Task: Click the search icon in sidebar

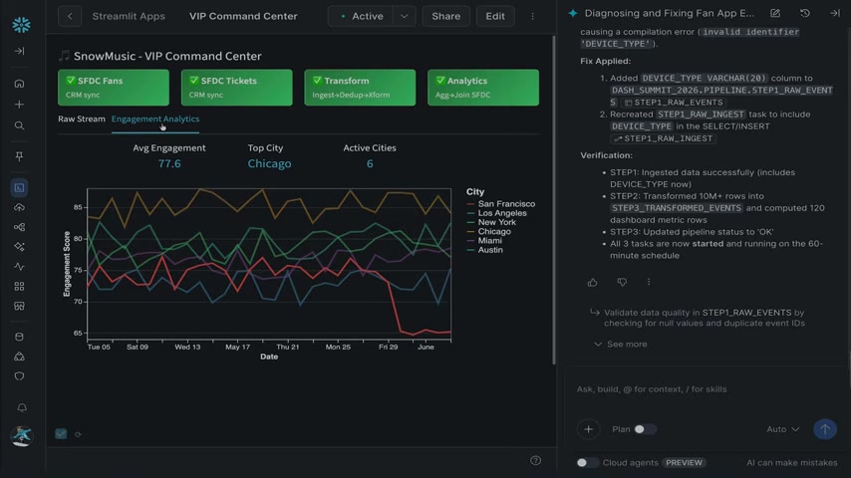Action: (20, 125)
